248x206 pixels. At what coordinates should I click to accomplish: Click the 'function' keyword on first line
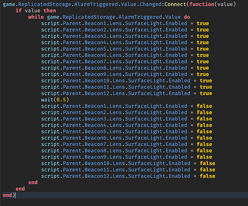202,4
